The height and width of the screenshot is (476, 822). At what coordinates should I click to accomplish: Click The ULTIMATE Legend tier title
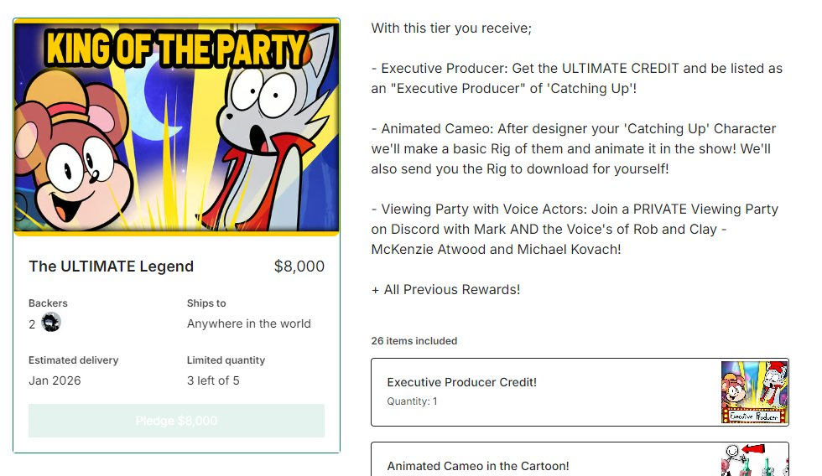(111, 266)
